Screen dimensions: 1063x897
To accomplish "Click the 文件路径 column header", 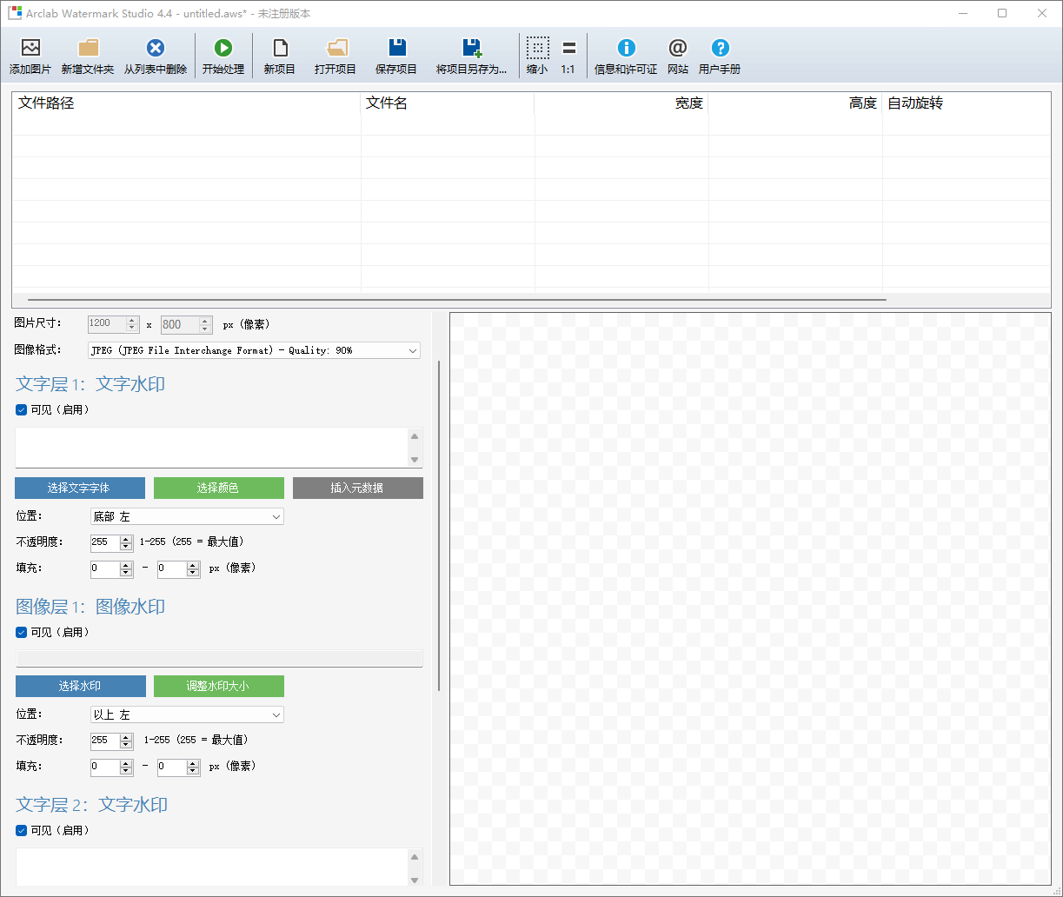I will click(186, 103).
